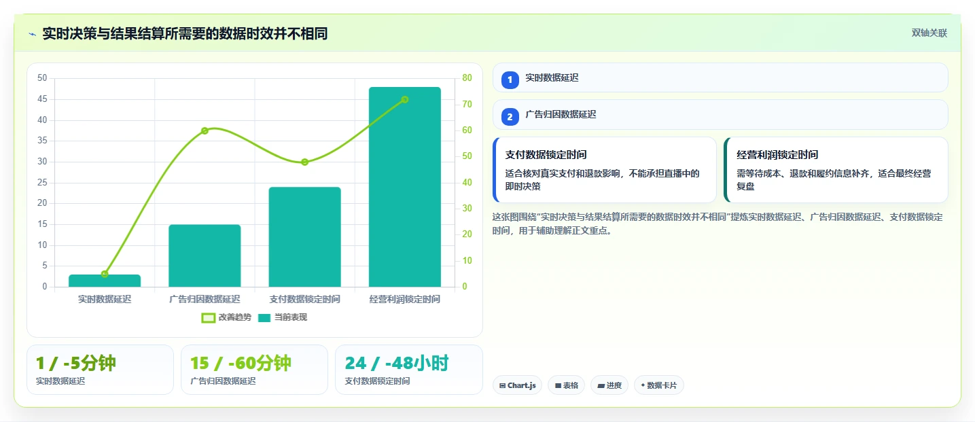This screenshot has width=975, height=422.
Task: Click the 改善趋势 green legend swatch
Action: click(x=209, y=317)
